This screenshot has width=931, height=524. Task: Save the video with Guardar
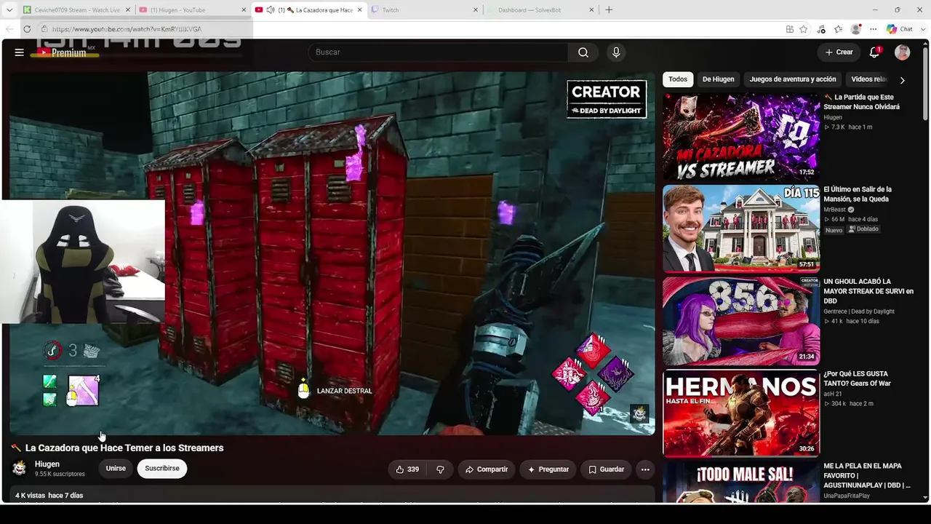click(606, 469)
